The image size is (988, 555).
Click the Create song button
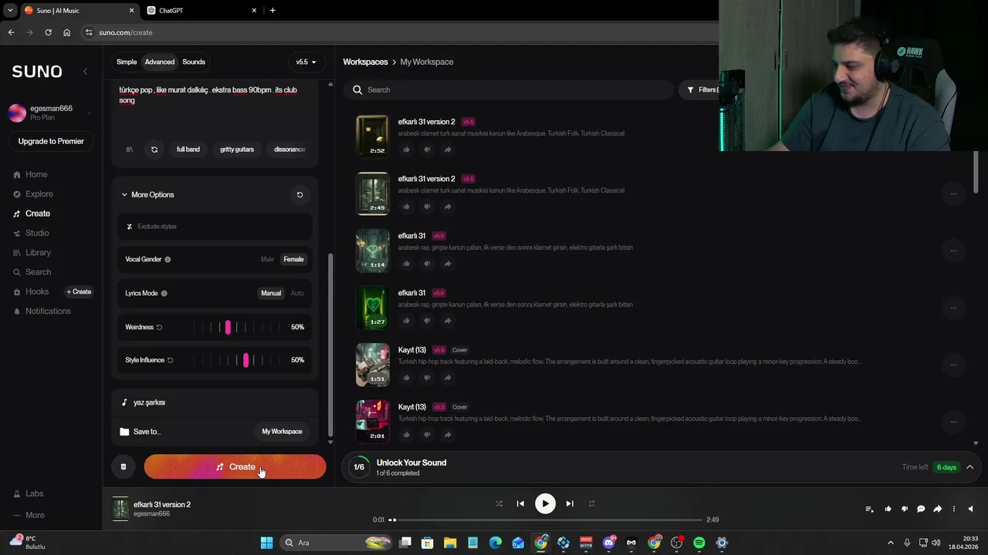point(235,466)
